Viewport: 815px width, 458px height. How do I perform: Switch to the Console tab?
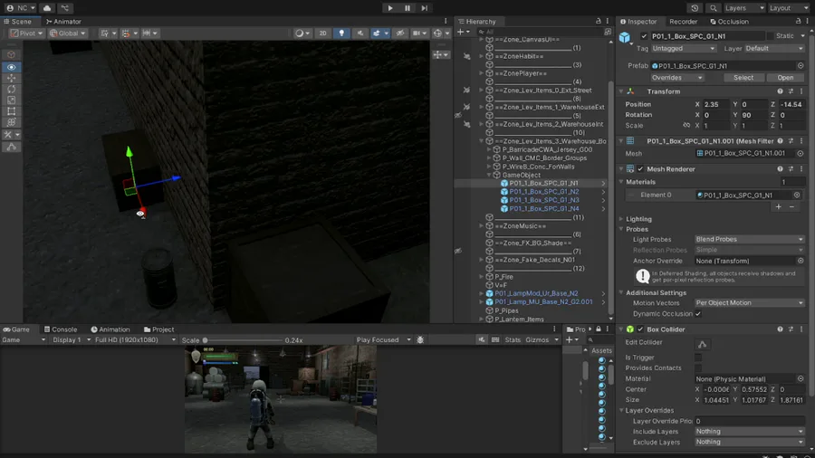(60, 329)
